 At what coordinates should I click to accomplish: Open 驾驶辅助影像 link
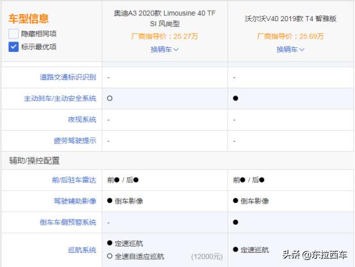coord(75,201)
